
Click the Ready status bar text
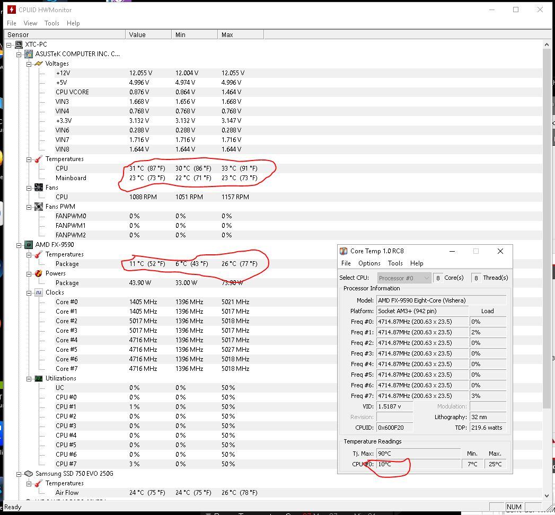click(x=13, y=507)
